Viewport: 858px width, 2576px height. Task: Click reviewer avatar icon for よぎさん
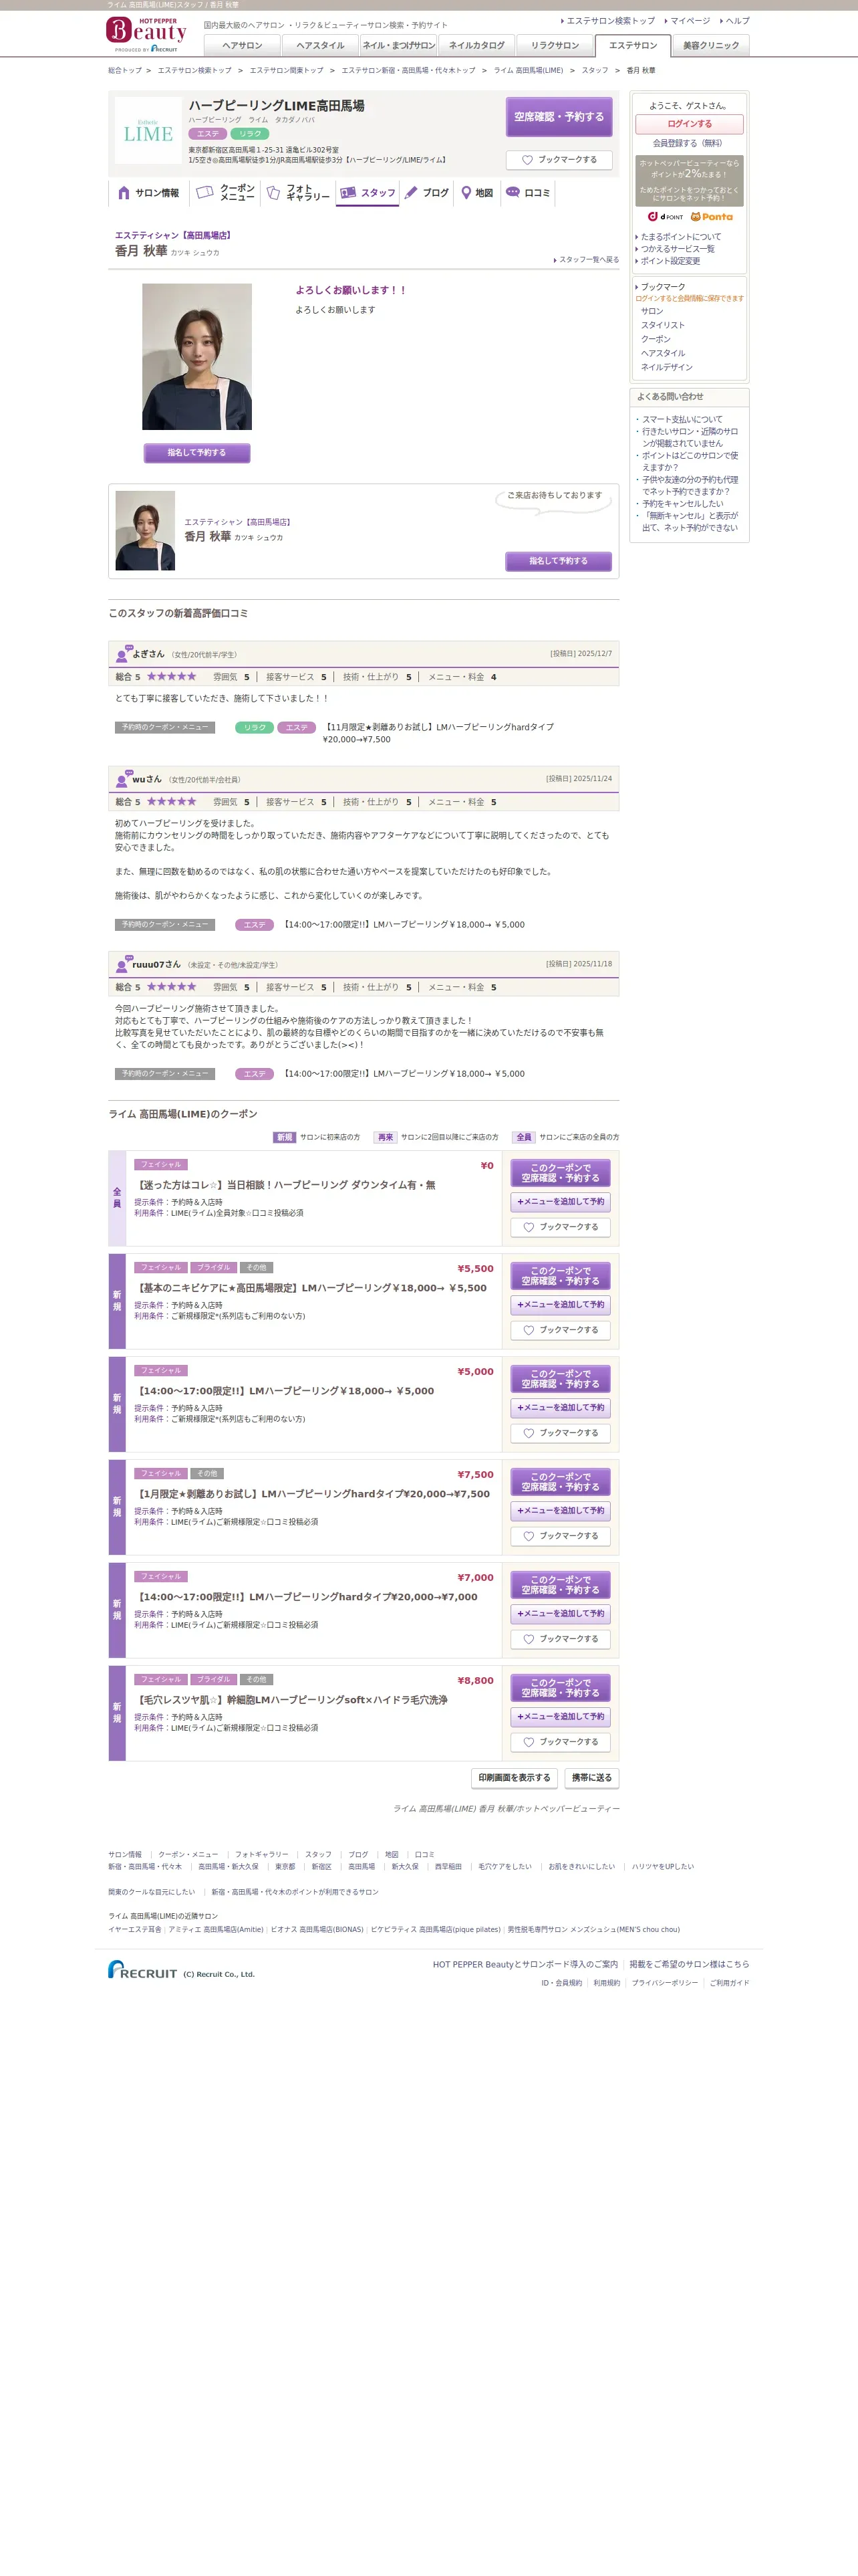123,654
